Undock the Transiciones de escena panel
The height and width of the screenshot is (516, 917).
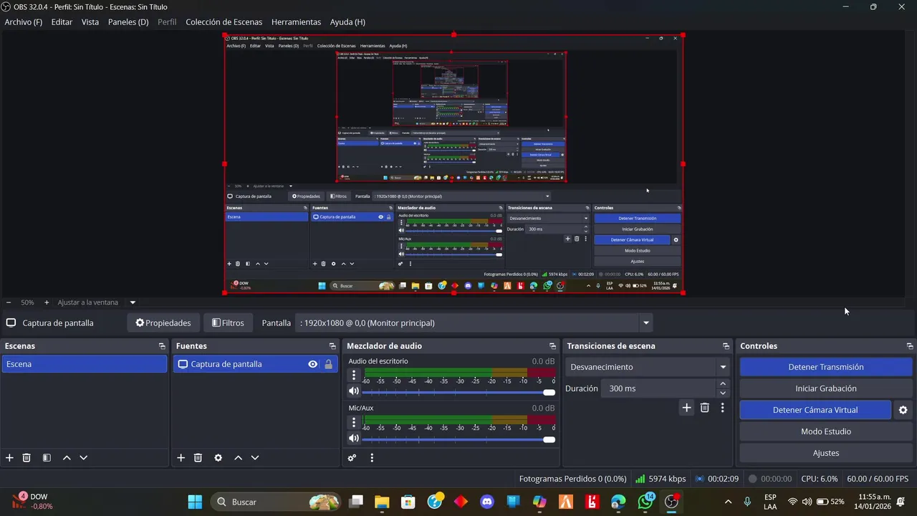tap(726, 346)
